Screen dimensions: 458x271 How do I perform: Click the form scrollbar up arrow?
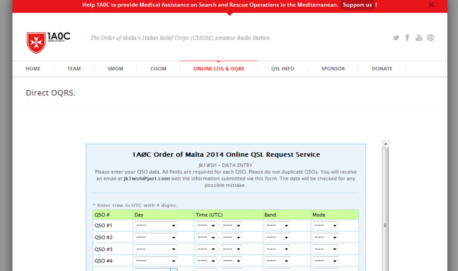[x=385, y=144]
